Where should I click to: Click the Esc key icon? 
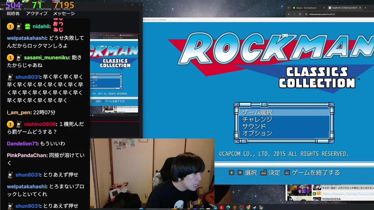(x=287, y=173)
